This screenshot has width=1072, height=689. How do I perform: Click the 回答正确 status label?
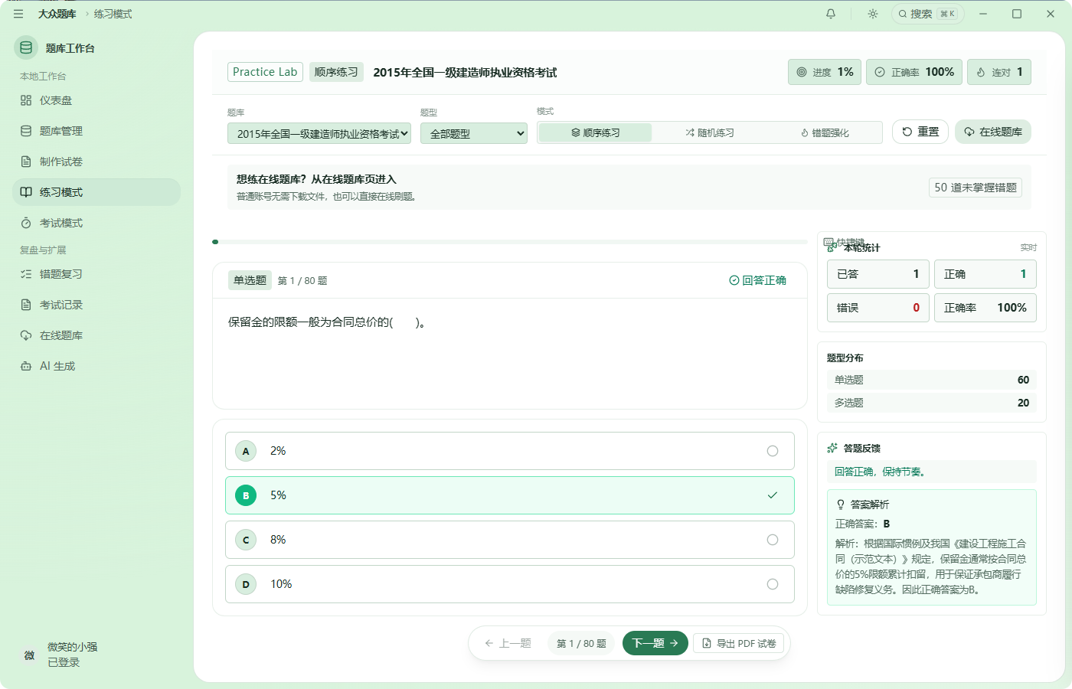[757, 280]
